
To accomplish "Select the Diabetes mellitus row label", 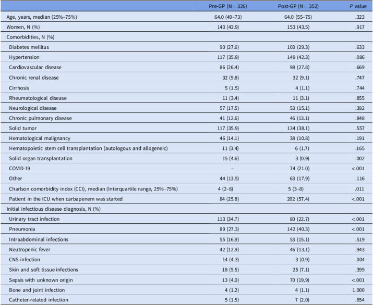I will pyautogui.click(x=29, y=47).
